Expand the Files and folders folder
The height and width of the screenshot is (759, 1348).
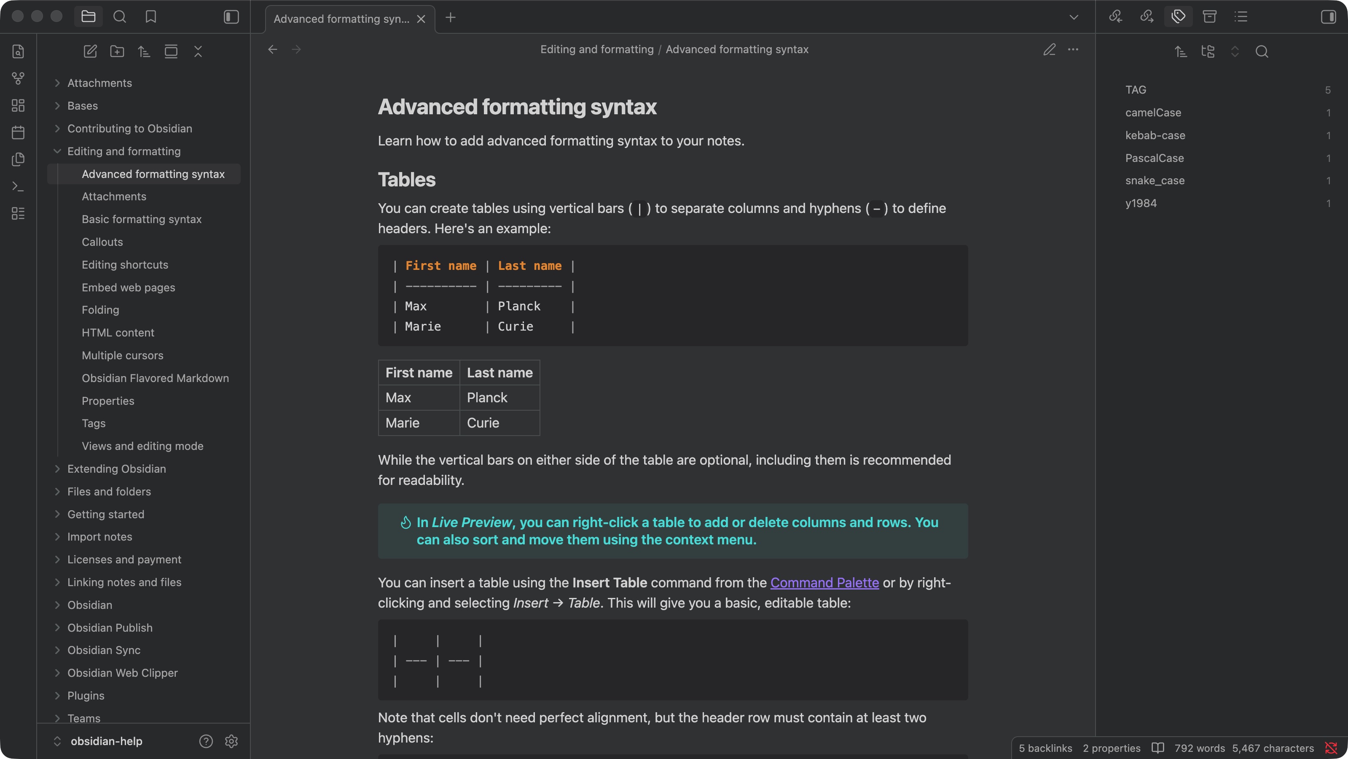[109, 492]
